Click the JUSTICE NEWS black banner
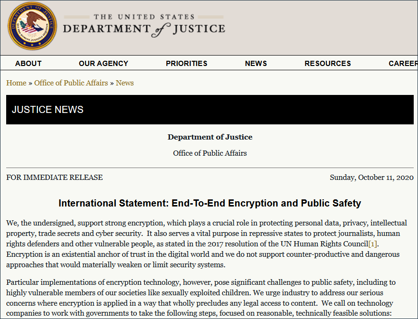The width and height of the screenshot is (418, 319). (210, 110)
